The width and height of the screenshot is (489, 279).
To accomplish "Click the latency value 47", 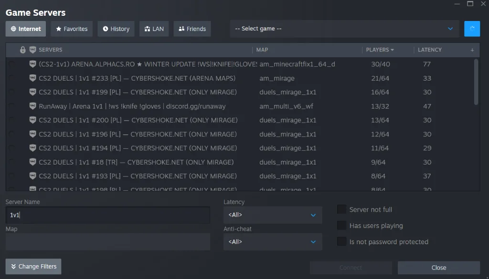I will tap(427, 106).
